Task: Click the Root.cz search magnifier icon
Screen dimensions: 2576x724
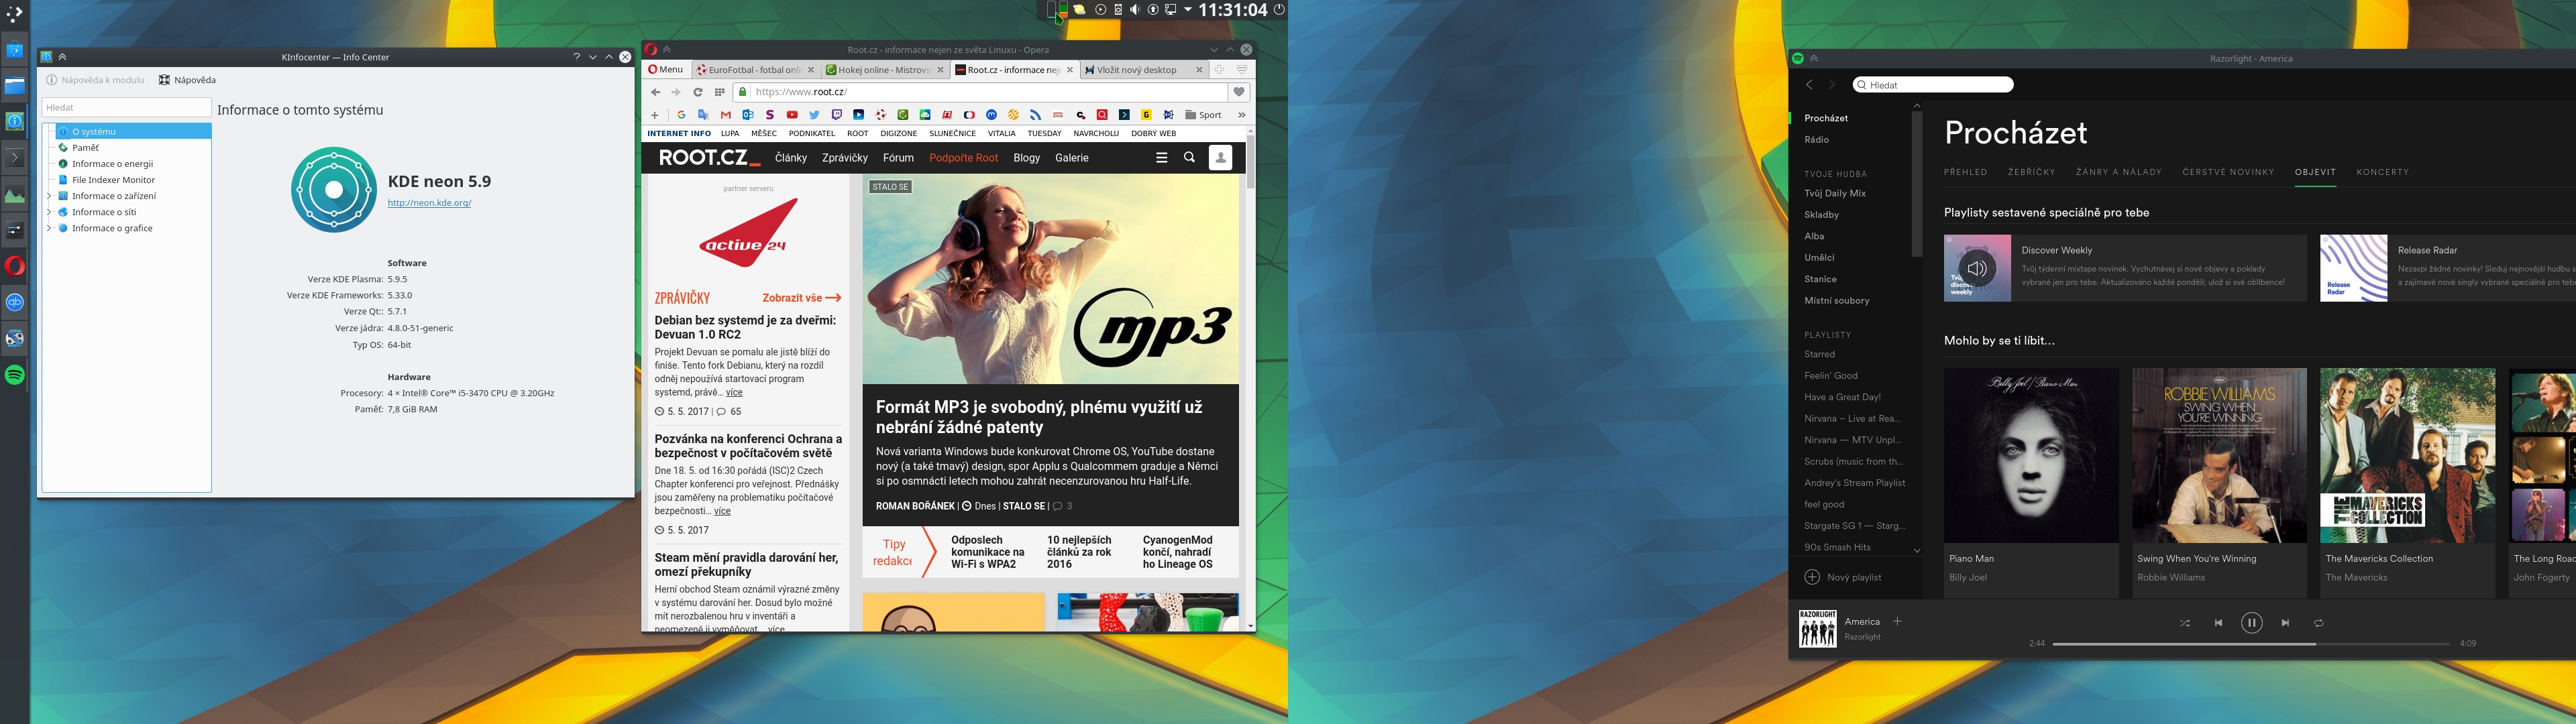Action: tap(1189, 158)
